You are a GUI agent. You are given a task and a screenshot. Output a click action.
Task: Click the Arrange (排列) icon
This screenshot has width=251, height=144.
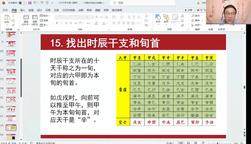[166, 18]
